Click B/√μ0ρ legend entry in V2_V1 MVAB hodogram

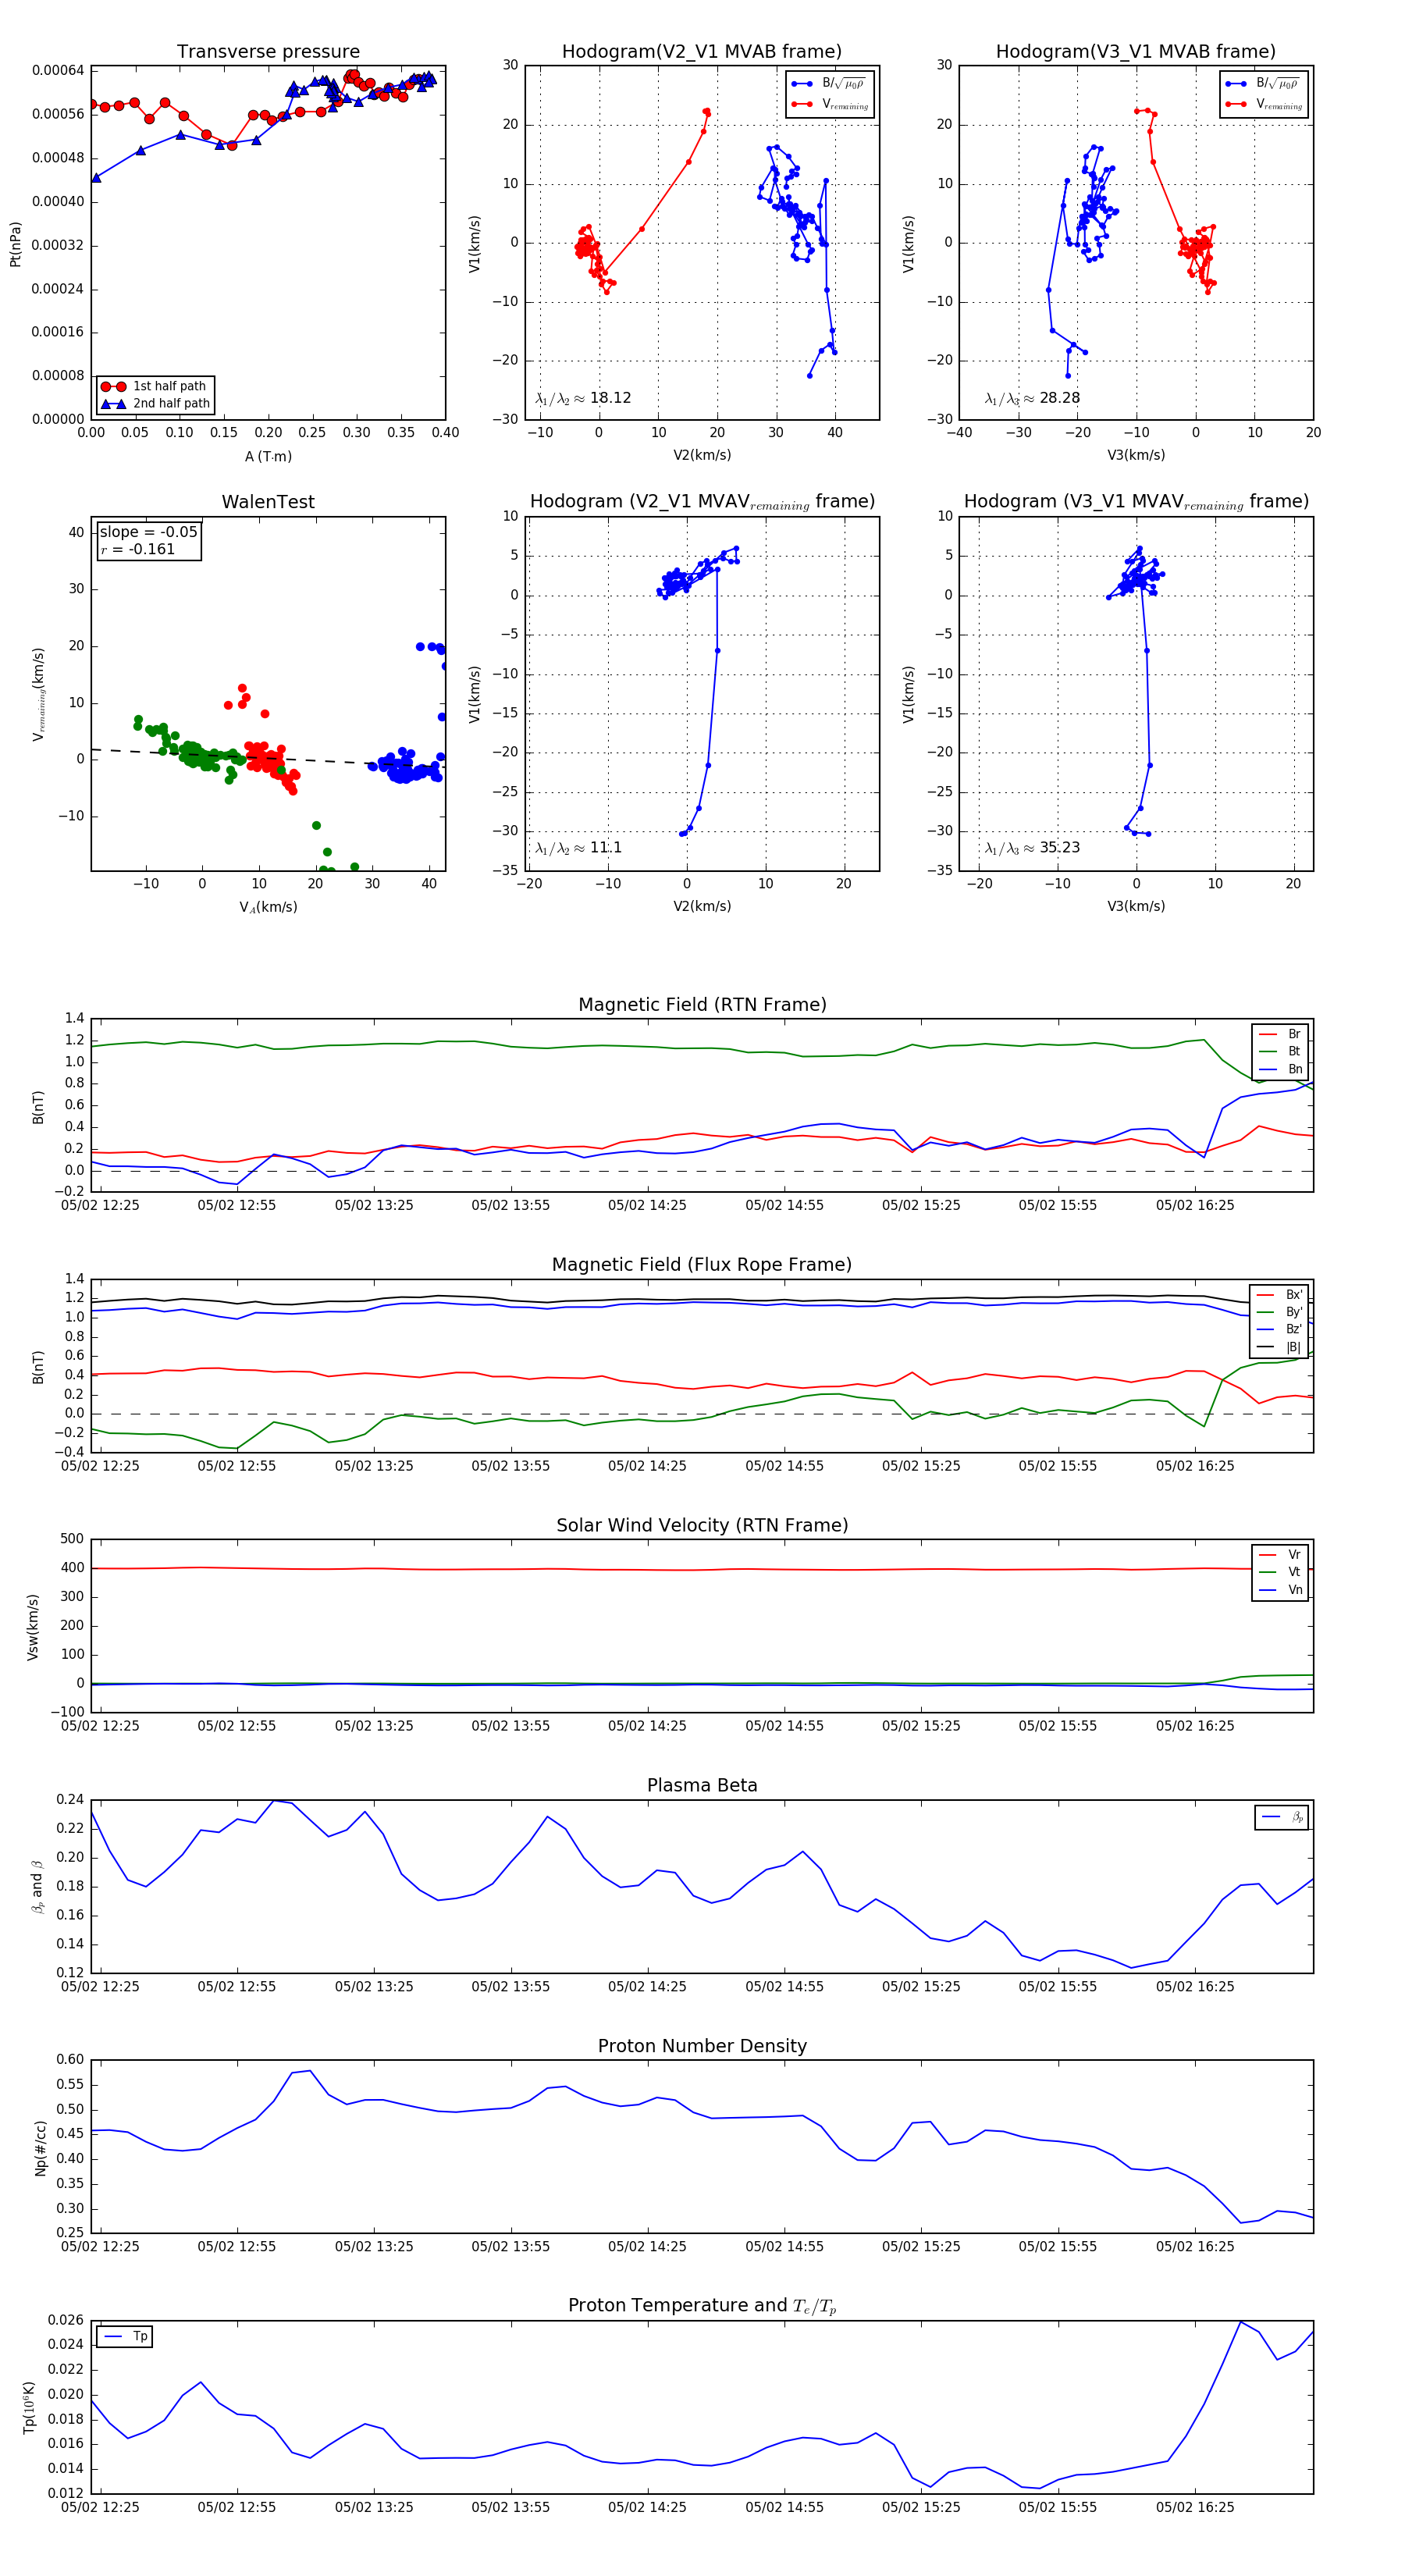829,84
